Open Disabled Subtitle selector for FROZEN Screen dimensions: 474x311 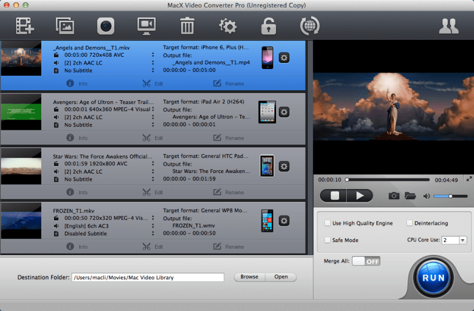pos(153,233)
